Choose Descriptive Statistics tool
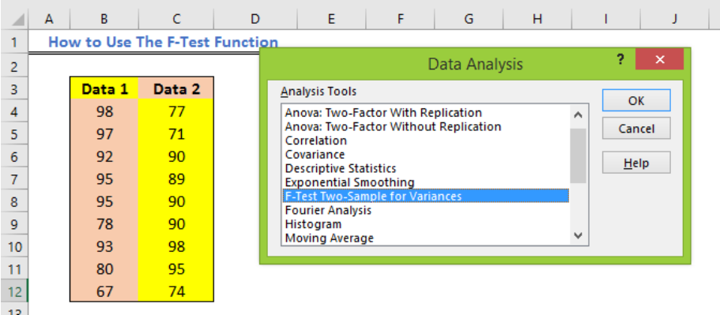The width and height of the screenshot is (720, 315). (x=341, y=168)
